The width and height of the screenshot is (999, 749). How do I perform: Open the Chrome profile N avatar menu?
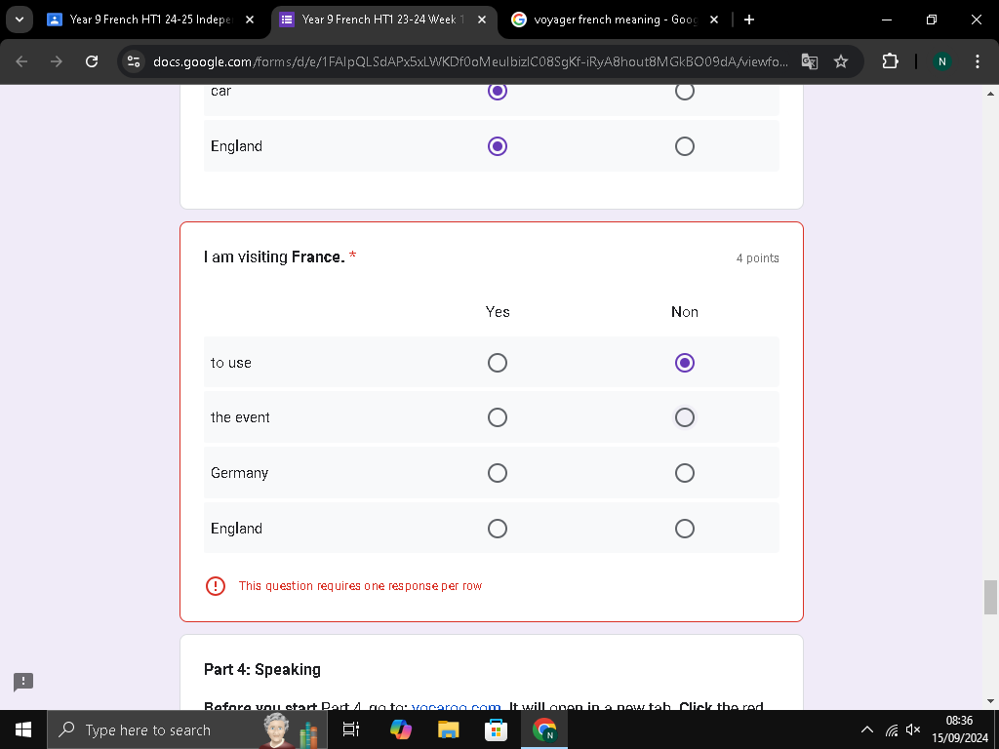click(941, 61)
